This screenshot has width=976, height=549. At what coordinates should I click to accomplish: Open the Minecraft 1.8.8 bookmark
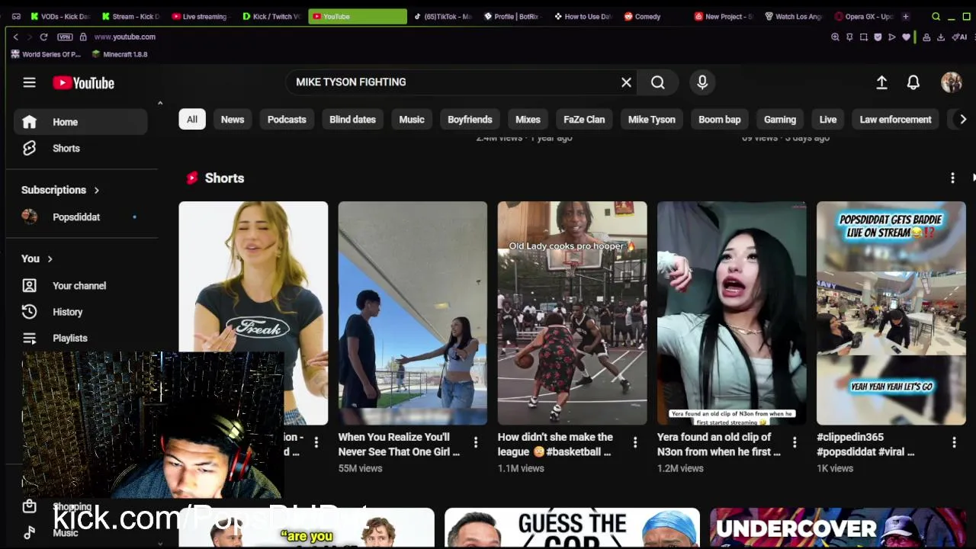point(120,54)
